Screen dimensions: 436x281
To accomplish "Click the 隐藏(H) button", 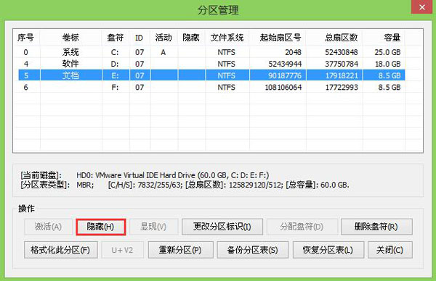I will (x=101, y=227).
